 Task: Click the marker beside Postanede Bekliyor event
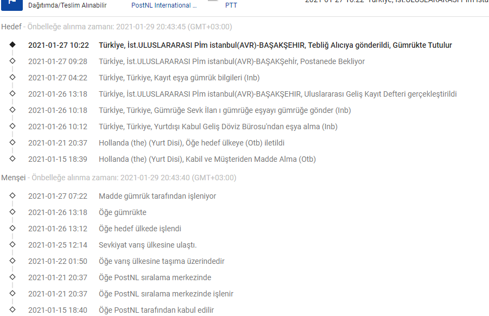pos(12,61)
